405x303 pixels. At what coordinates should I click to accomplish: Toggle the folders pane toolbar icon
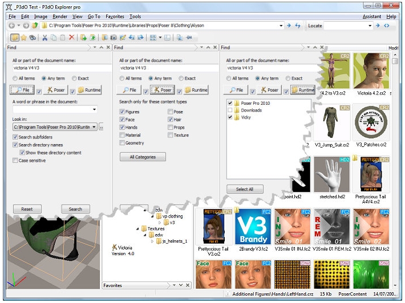pos(15,38)
